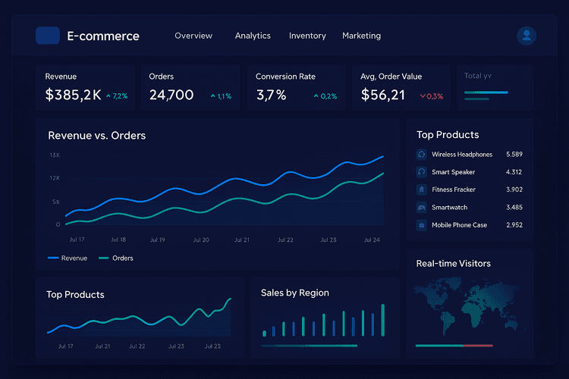Click the Revenue up-trend arrow indicator
This screenshot has height=379, width=569.
coord(108,96)
